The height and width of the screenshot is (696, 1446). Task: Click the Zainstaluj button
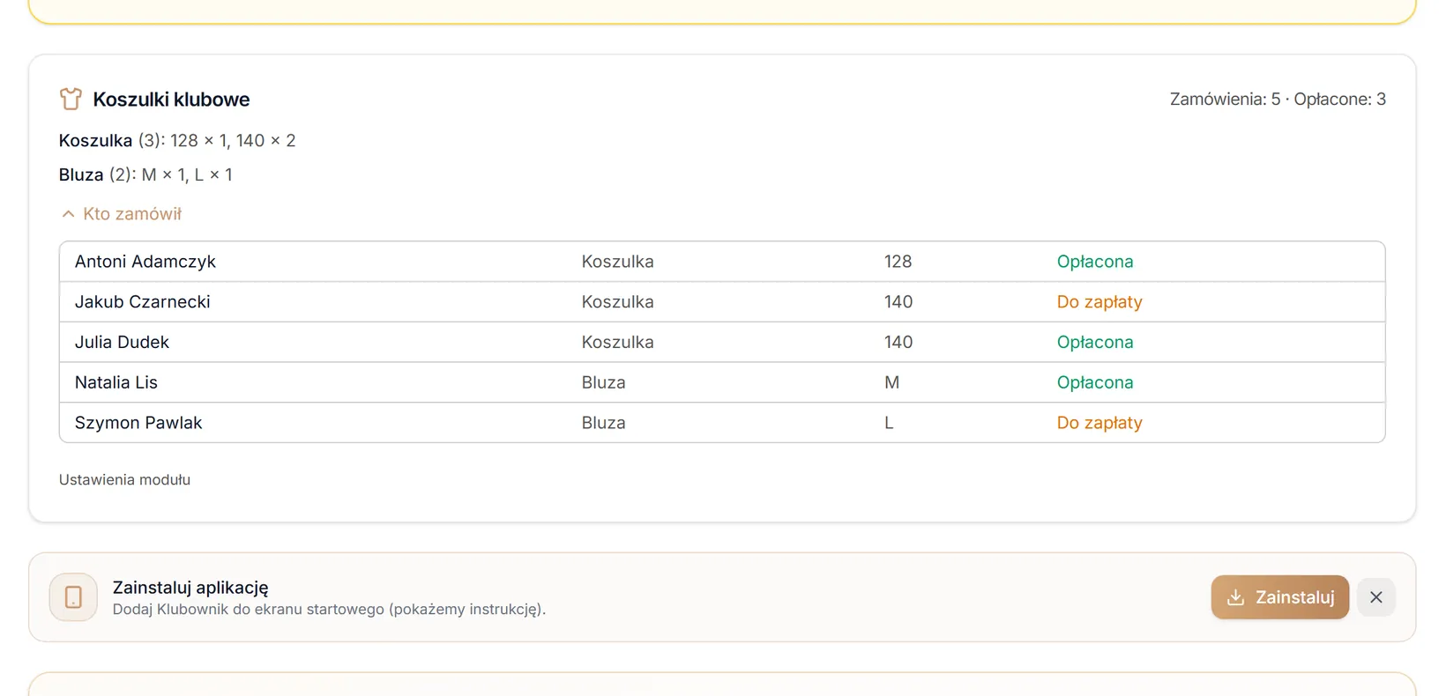point(1279,597)
